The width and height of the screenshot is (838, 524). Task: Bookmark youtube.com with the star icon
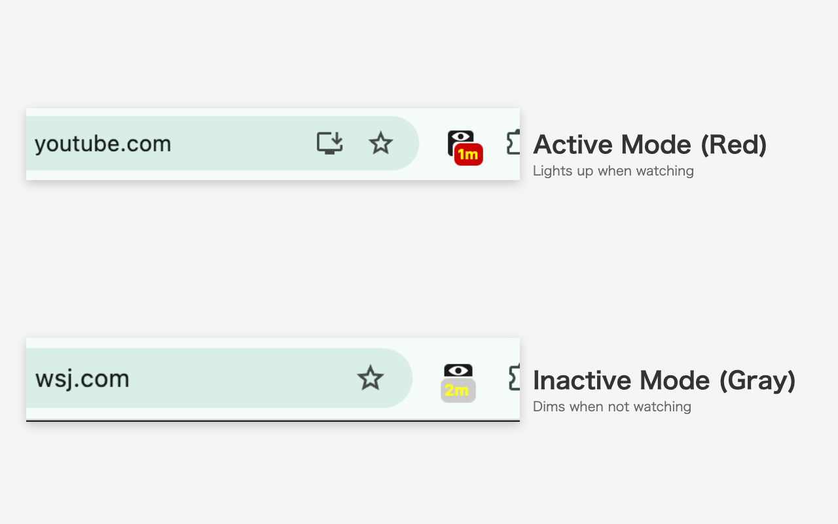[380, 143]
